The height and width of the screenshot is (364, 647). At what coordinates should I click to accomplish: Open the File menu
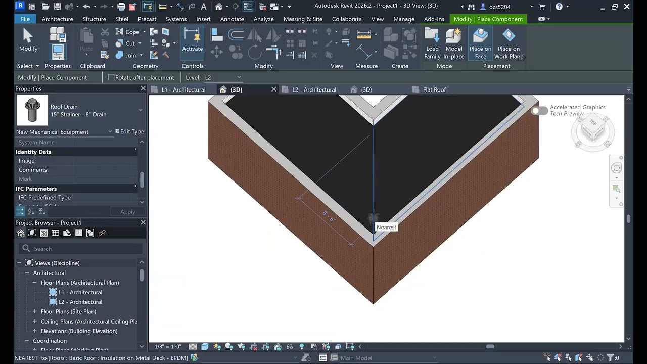click(x=25, y=19)
